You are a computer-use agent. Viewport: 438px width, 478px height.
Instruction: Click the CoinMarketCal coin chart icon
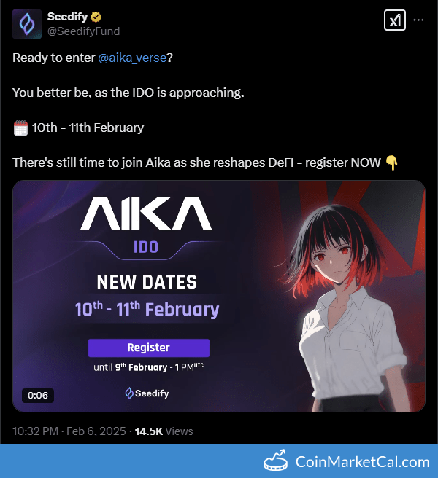point(275,461)
